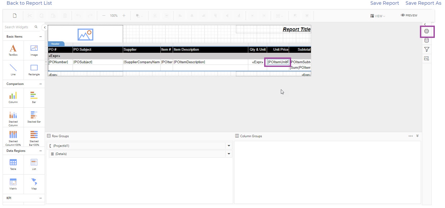Collapse the widgets panel with arrow button

(x=45, y=27)
